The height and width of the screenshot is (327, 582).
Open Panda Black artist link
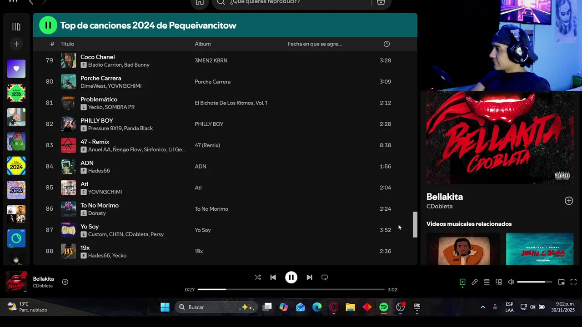[138, 129]
